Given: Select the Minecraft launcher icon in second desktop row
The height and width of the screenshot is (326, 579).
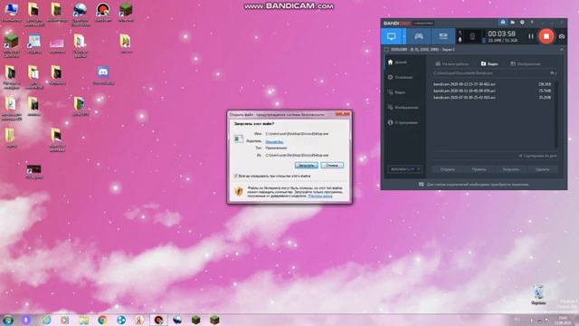Looking at the screenshot, I should (x=11, y=45).
